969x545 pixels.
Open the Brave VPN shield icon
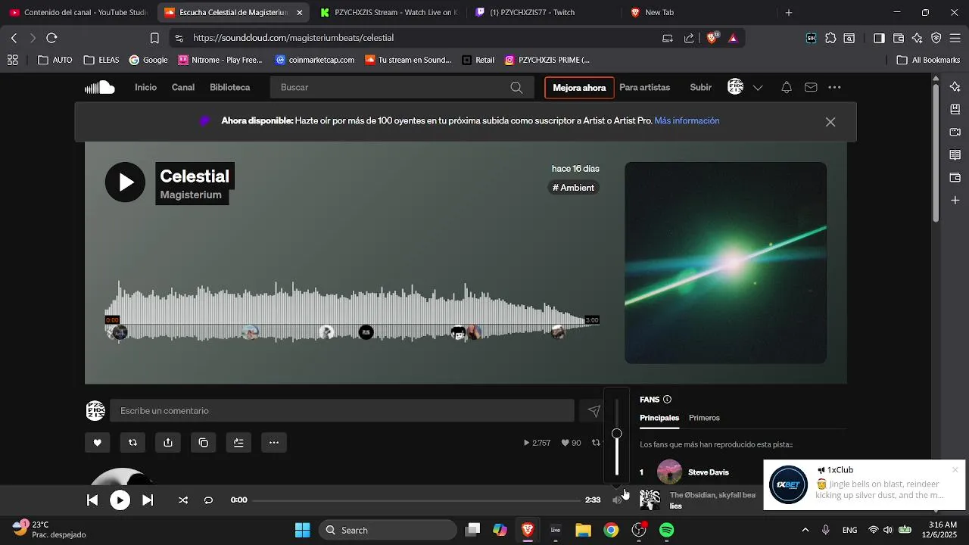pos(936,38)
